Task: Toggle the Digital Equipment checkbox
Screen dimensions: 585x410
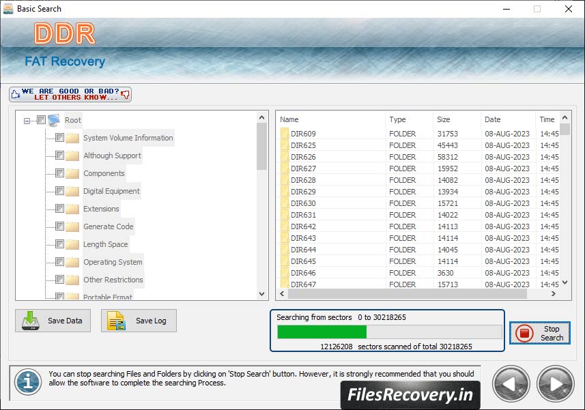Action: (59, 190)
